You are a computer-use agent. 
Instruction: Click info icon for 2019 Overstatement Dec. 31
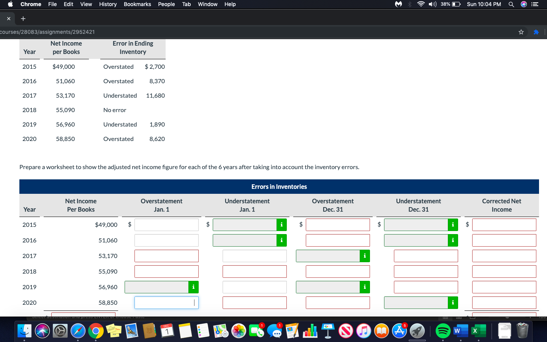click(x=365, y=287)
